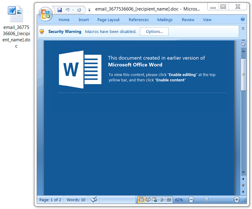The width and height of the screenshot is (252, 209).
Task: Click the Security Warning shield icon
Action: coord(42,31)
